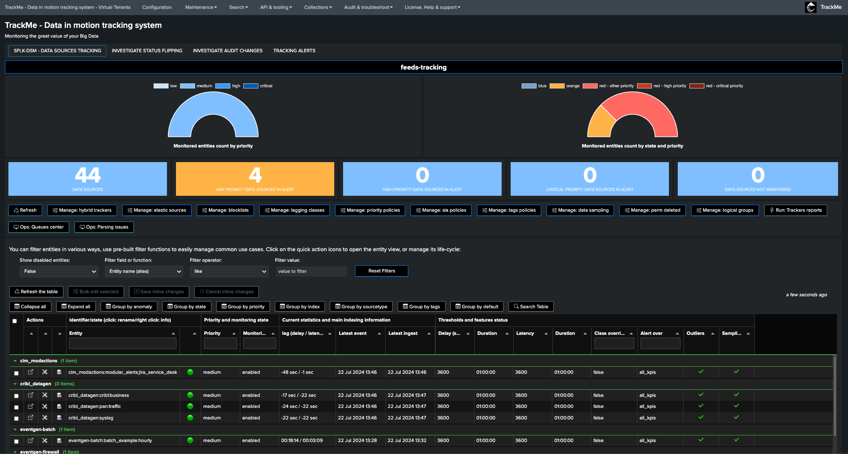Click tools icon for cribl_datagen:pan:traffic

[45, 406]
